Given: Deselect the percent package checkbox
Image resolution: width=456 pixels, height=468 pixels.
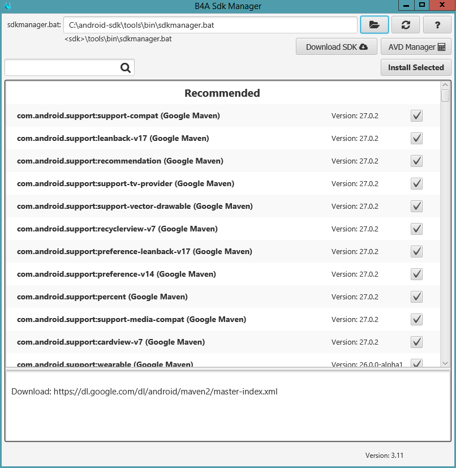Looking at the screenshot, I should pyautogui.click(x=416, y=297).
